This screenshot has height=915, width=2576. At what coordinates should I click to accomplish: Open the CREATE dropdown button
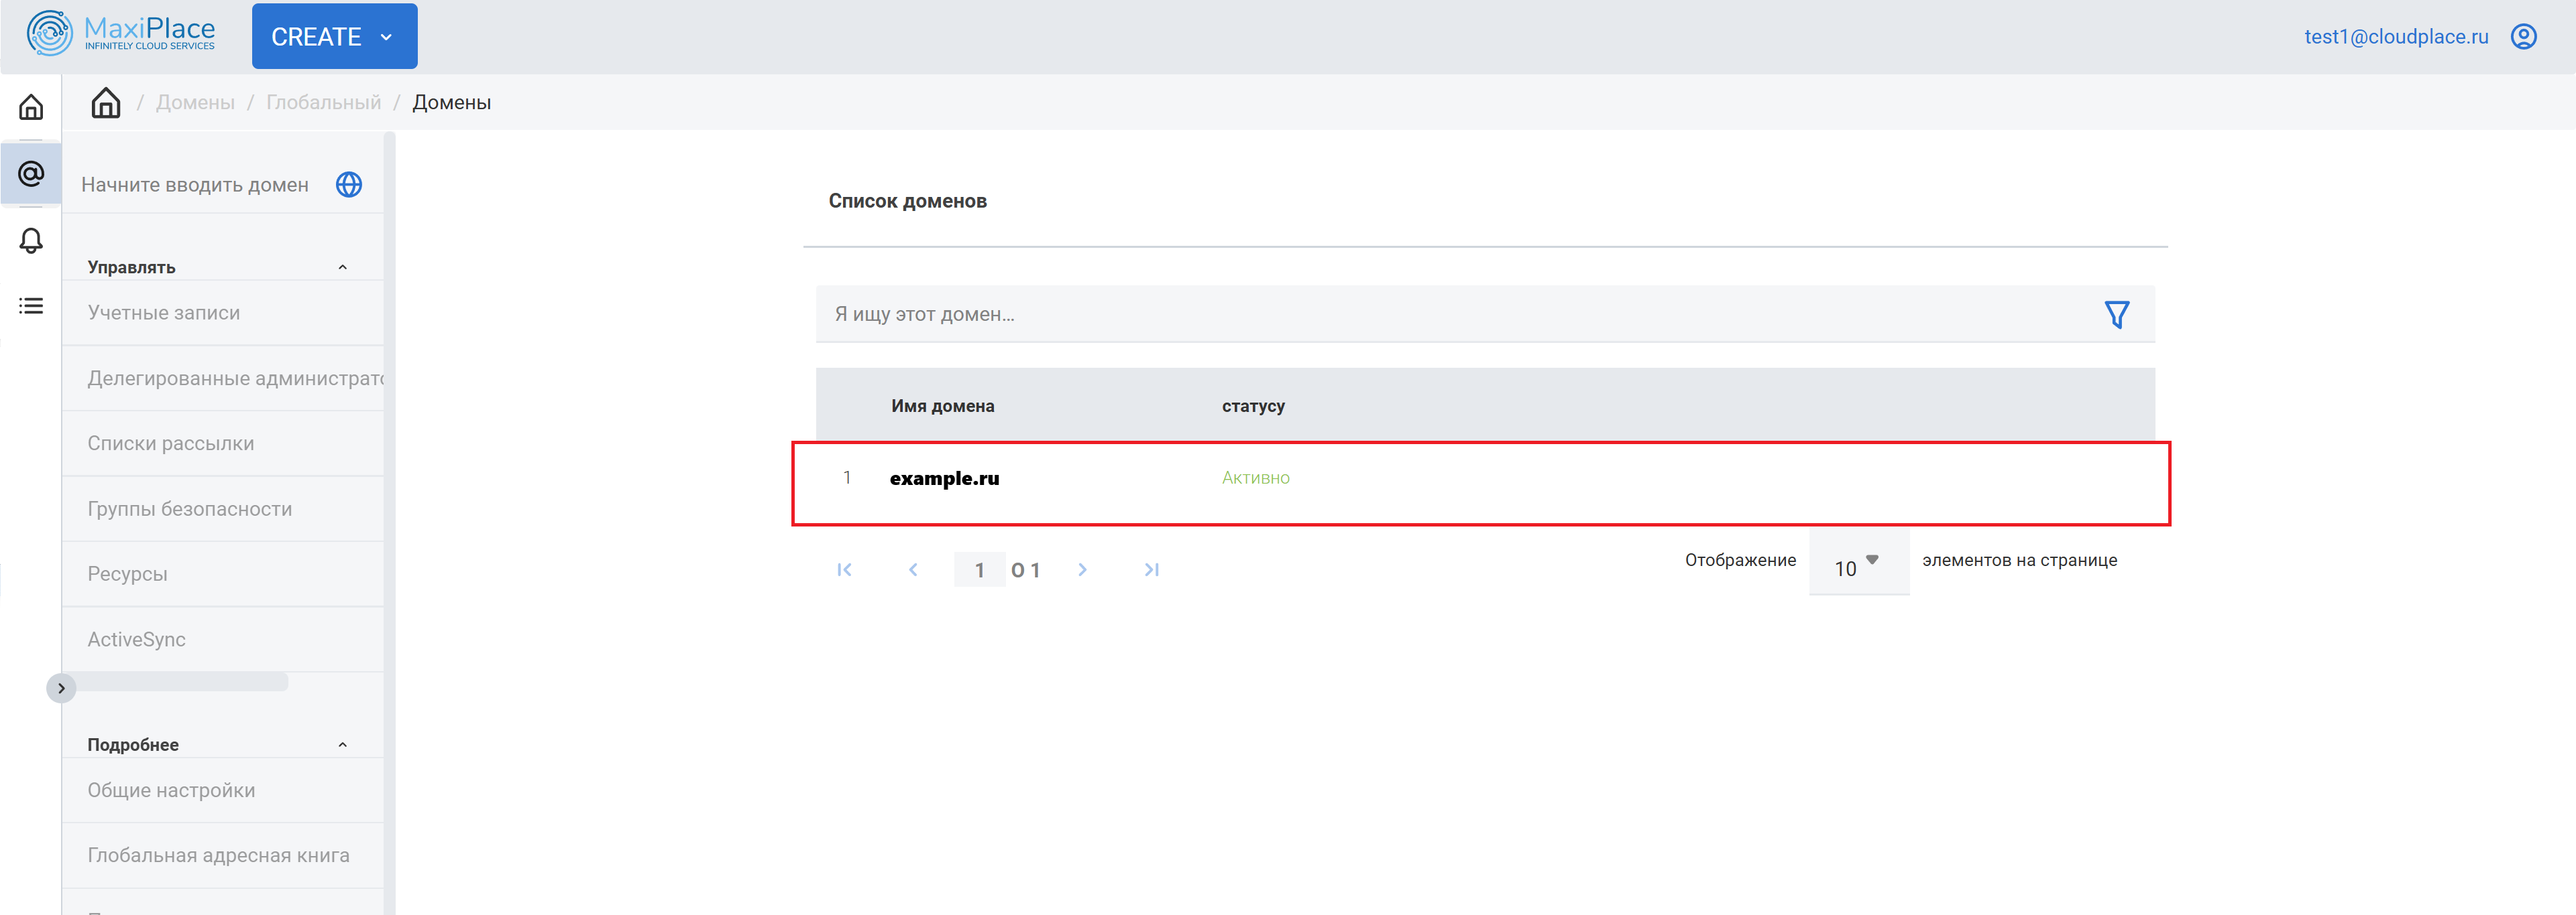(334, 37)
